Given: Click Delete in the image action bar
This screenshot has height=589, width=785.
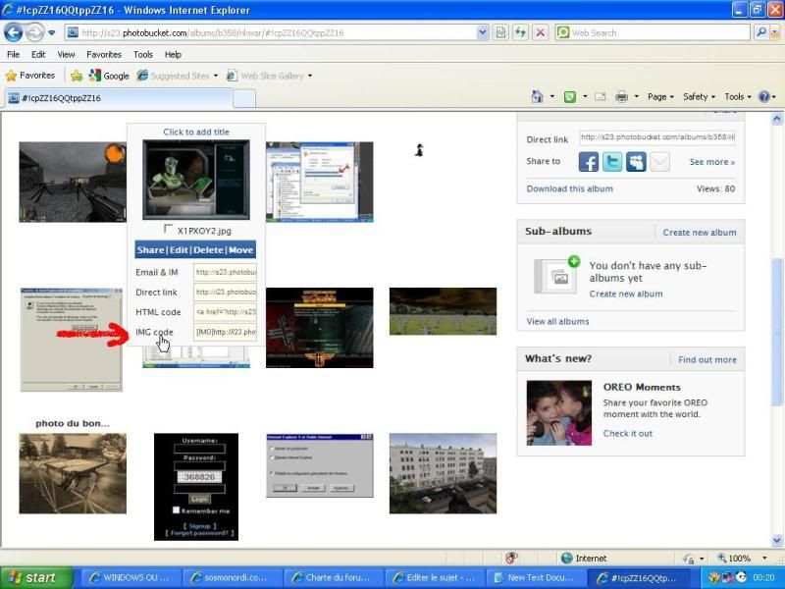Looking at the screenshot, I should point(208,250).
